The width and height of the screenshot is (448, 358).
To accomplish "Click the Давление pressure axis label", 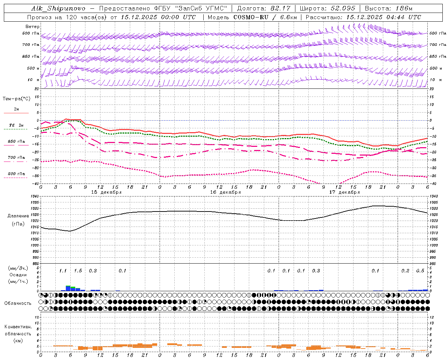I will click(17, 216).
